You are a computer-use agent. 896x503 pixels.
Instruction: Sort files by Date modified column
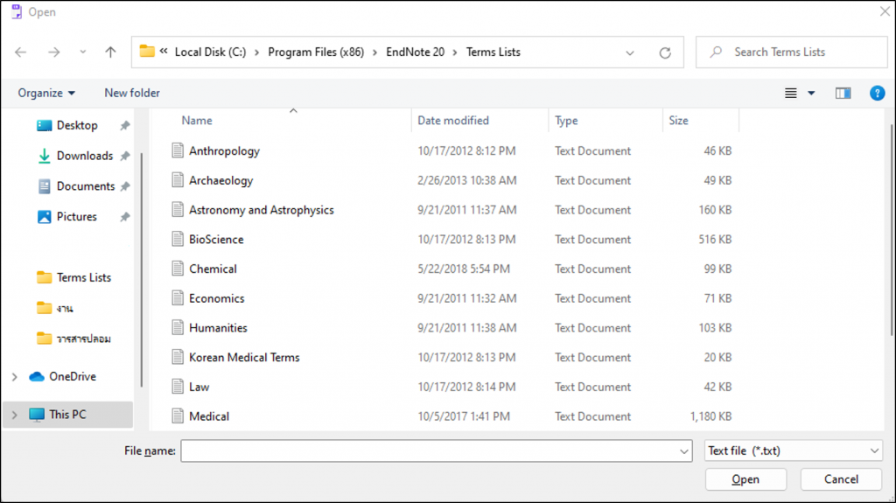tap(453, 121)
